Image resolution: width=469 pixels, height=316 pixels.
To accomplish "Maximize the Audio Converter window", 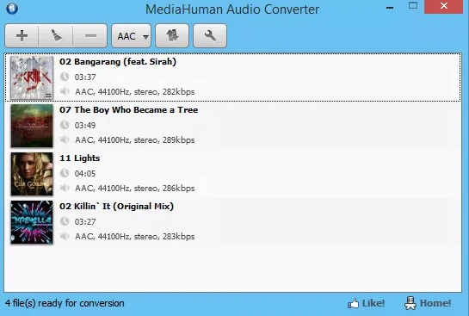I will coord(413,5).
